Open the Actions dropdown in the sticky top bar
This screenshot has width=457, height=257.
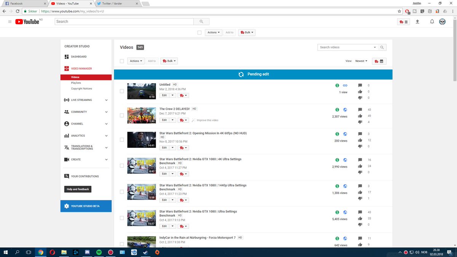click(213, 32)
